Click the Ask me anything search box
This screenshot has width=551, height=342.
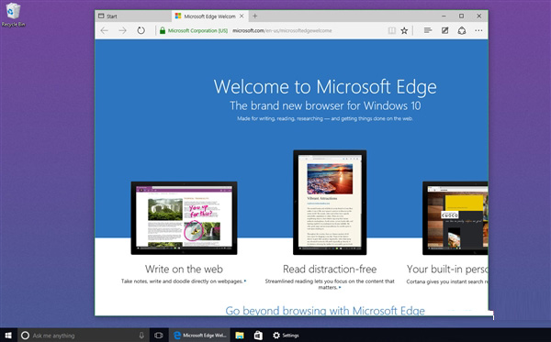click(x=83, y=336)
